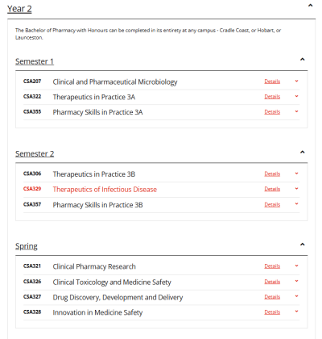Screen dimensions: 322x339
Task: Expand red chevron for Therapeutics in Practice 3A
Action: [296, 96]
